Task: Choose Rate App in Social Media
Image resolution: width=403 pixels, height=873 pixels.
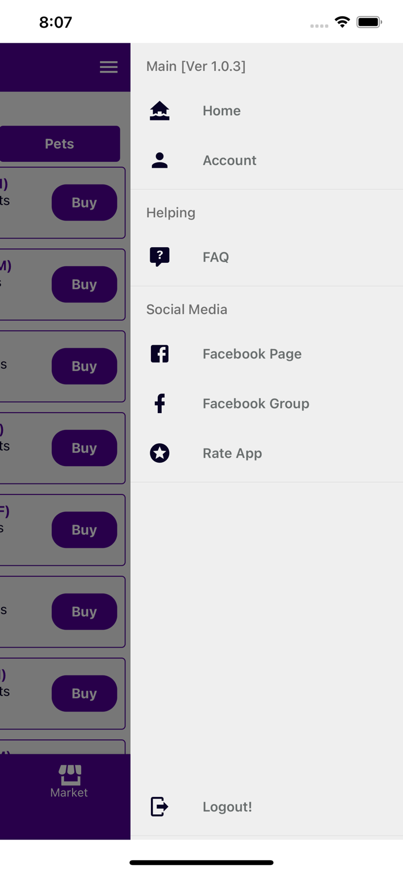Action: point(232,453)
